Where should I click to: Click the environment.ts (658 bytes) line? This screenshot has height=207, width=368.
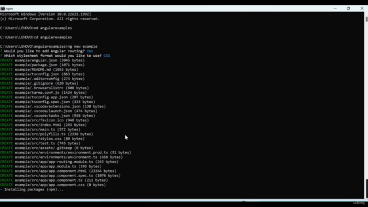(x=62, y=157)
